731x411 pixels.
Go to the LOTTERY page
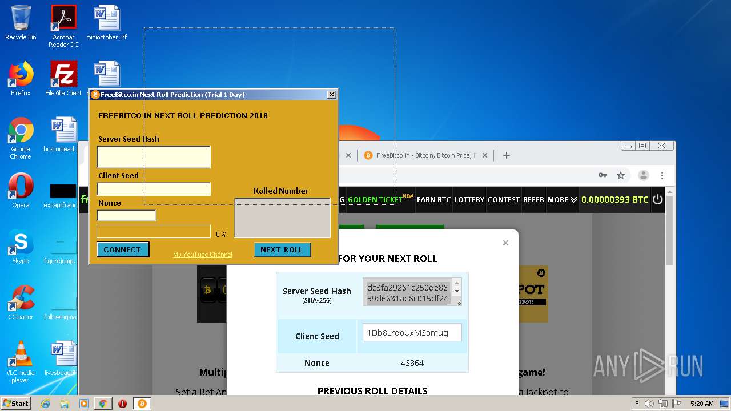pos(469,199)
